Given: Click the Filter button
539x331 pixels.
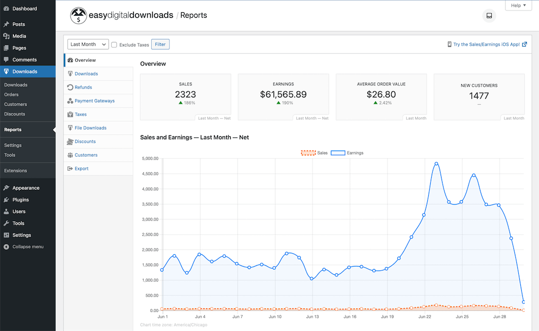Looking at the screenshot, I should point(160,44).
